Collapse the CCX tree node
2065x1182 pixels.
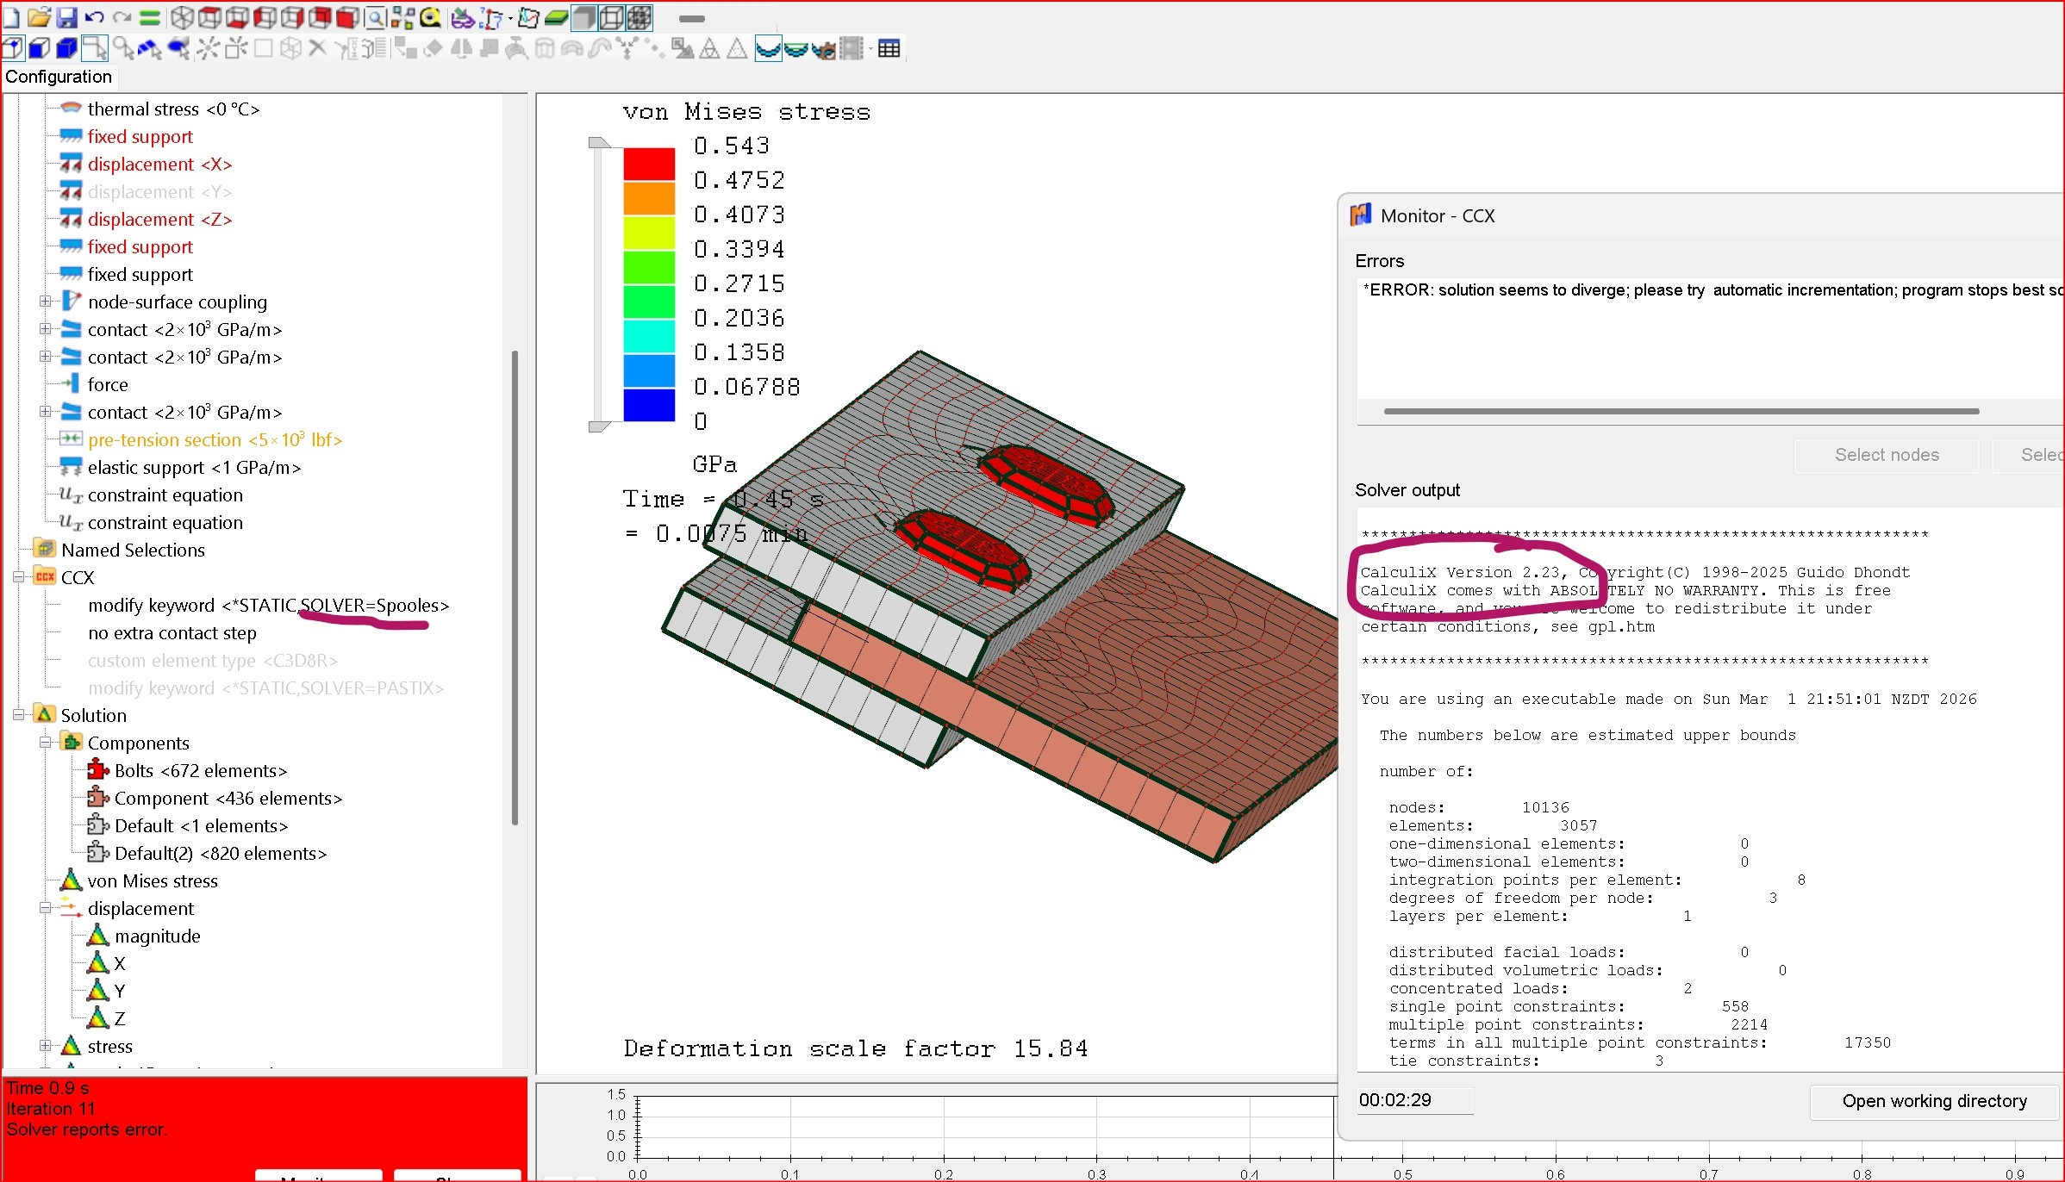[x=18, y=577]
